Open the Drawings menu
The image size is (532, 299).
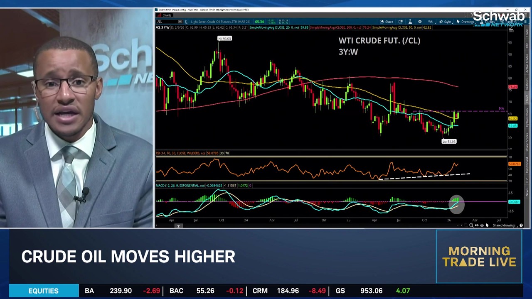[465, 22]
